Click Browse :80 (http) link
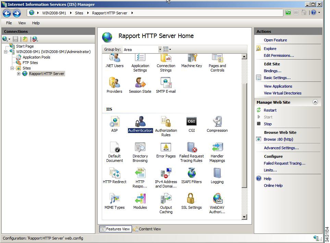Viewport: 330px width, 243px height. pyautogui.click(x=278, y=139)
